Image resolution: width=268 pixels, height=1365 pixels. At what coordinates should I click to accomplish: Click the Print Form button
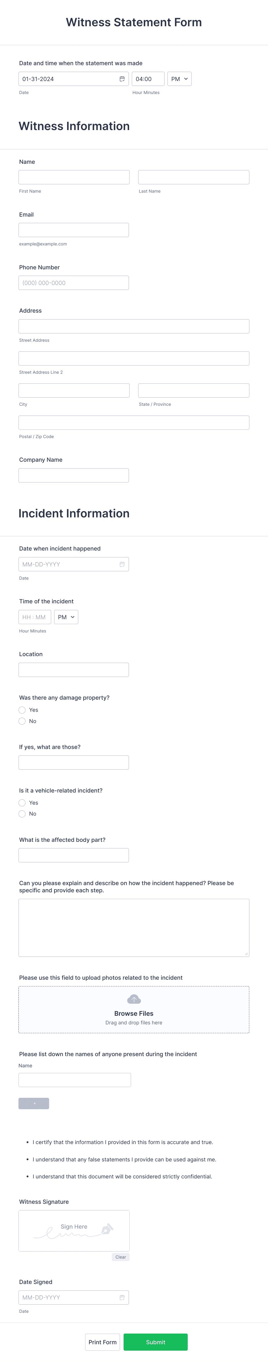(102, 1342)
